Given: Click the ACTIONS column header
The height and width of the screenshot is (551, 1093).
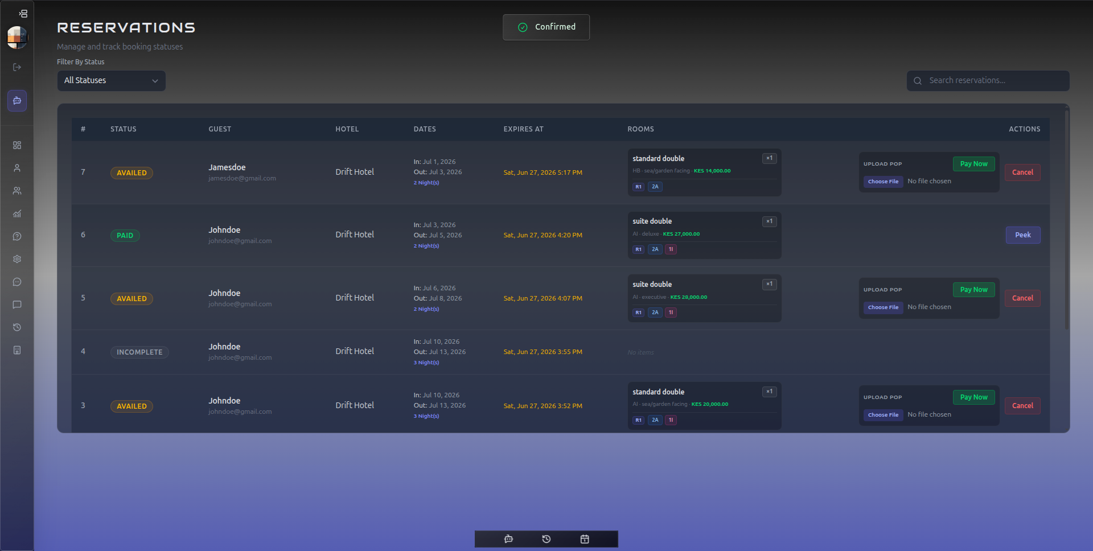Looking at the screenshot, I should [x=1025, y=129].
